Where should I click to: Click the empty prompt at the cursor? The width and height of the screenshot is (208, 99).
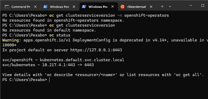tap(49, 80)
